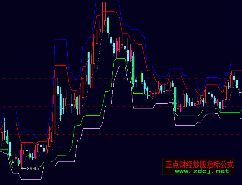Select the blue upper channel band line
This screenshot has height=185, width=242.
(x=60, y=40)
